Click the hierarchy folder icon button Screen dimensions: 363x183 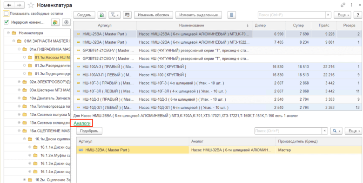[55, 22]
